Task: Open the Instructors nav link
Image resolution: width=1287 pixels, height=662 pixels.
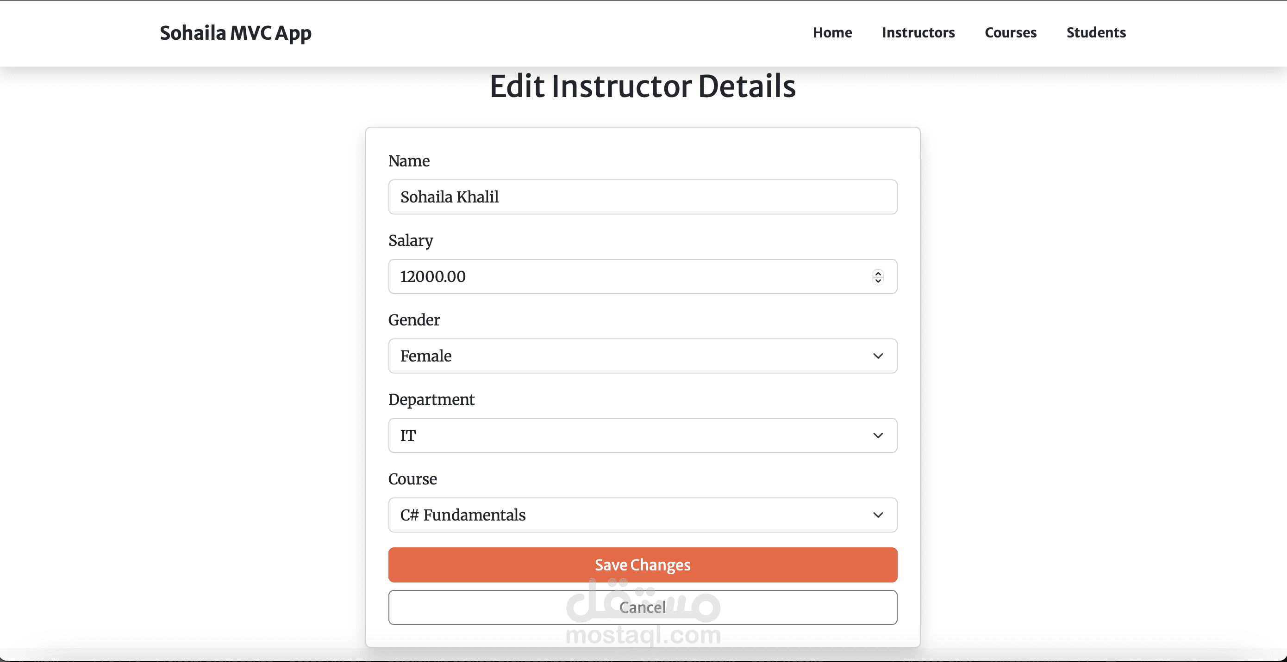Action: [918, 33]
